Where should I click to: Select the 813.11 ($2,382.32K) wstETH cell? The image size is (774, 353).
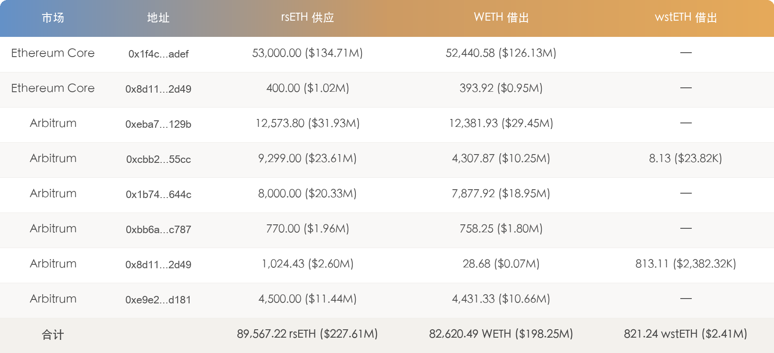[686, 264]
